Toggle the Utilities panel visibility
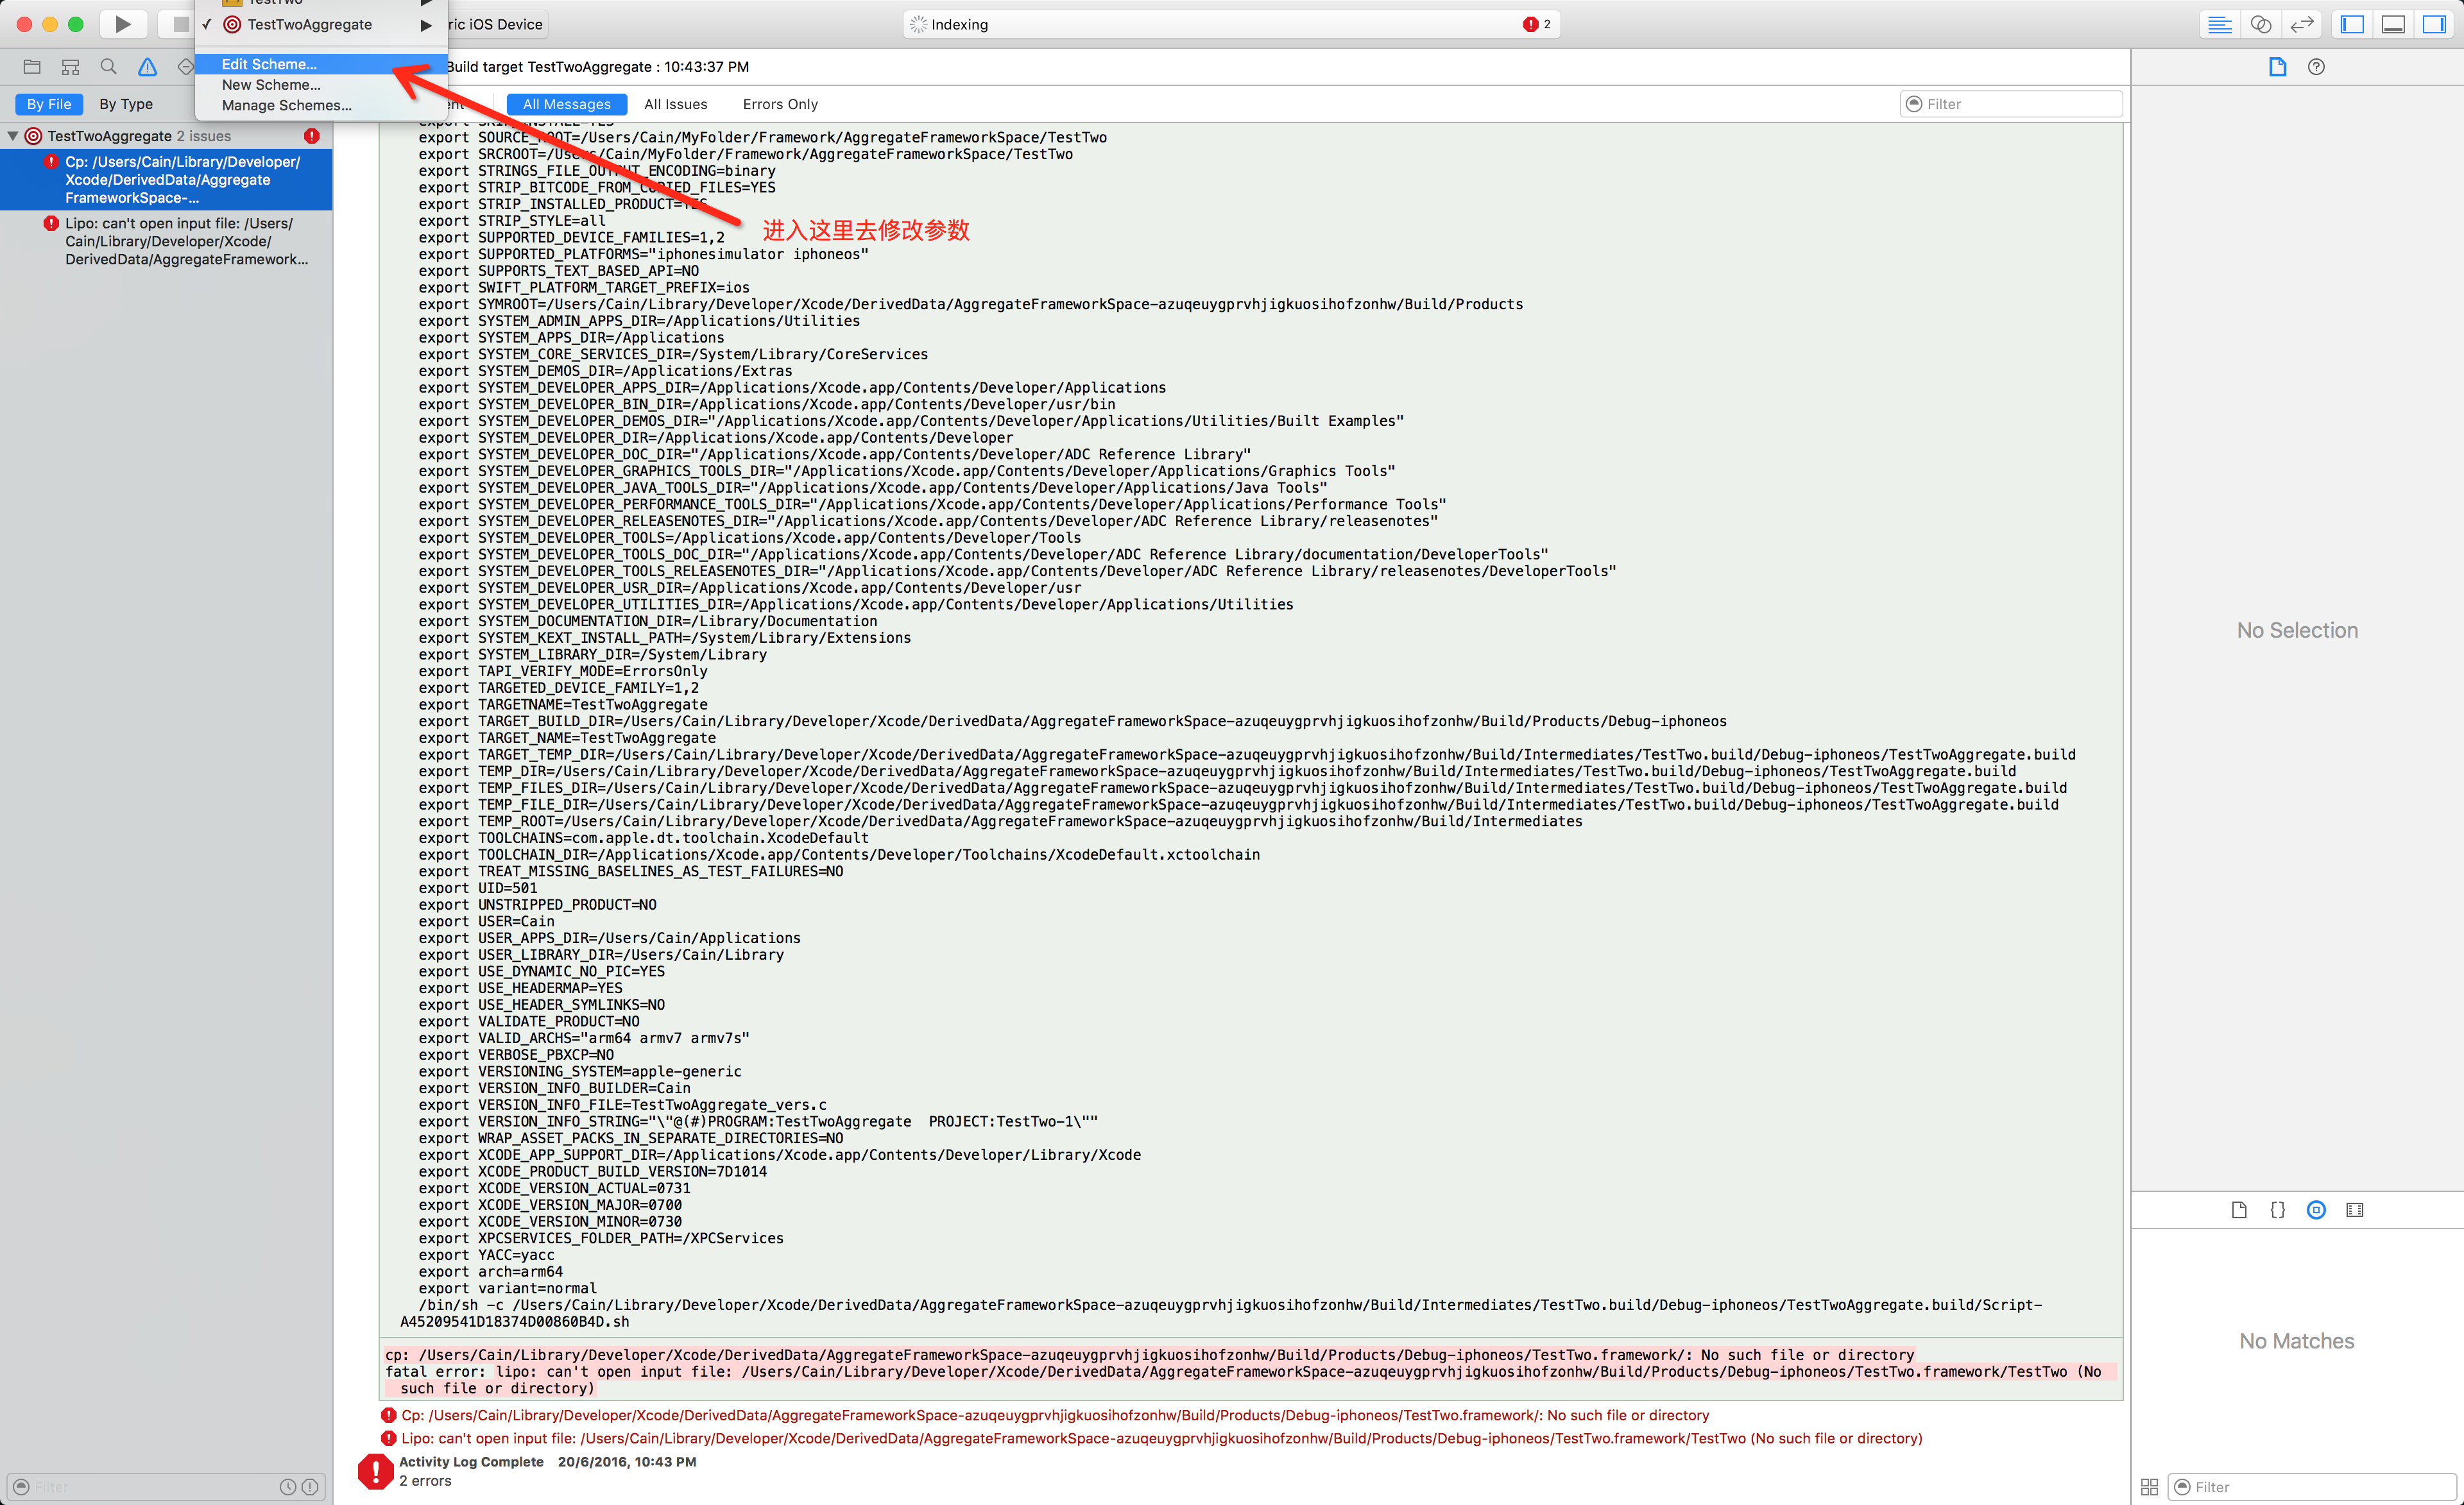The width and height of the screenshot is (2464, 1505). click(x=2435, y=24)
